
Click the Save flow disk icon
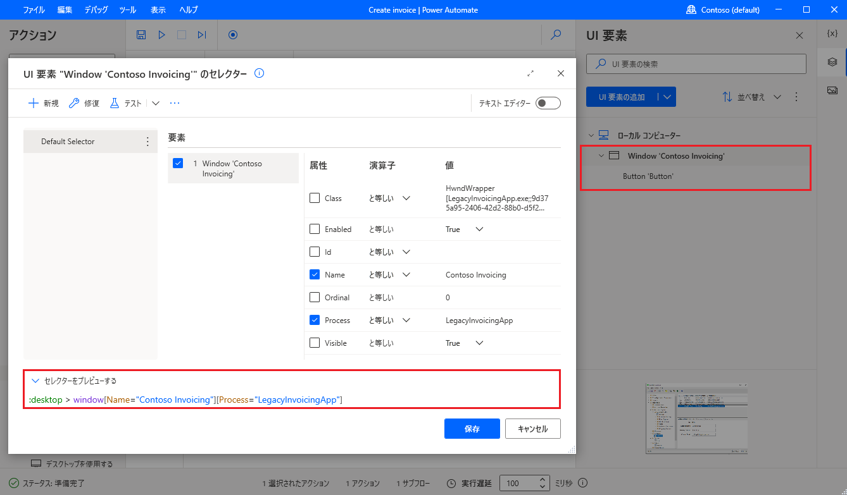(x=141, y=35)
